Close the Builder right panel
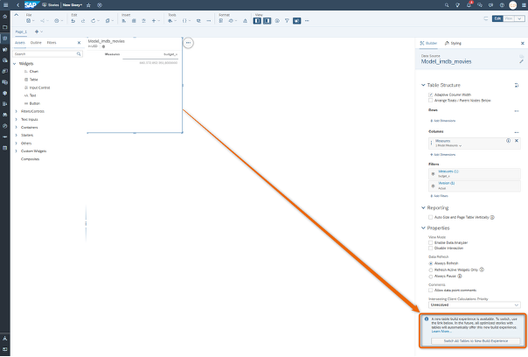The image size is (528, 357). 522,43
